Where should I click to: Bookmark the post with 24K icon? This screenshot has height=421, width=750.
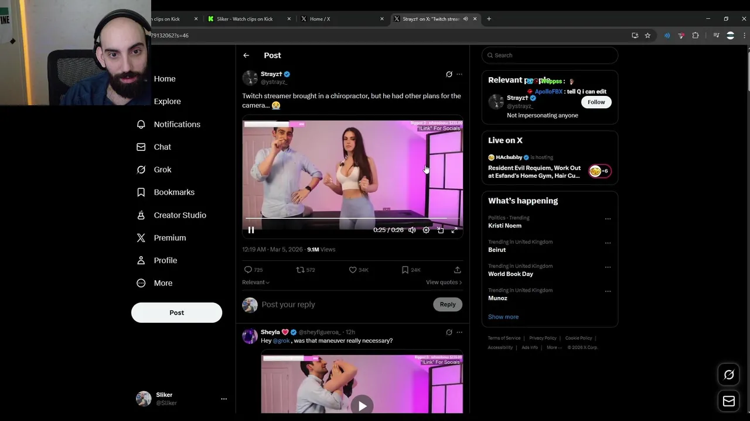405,270
